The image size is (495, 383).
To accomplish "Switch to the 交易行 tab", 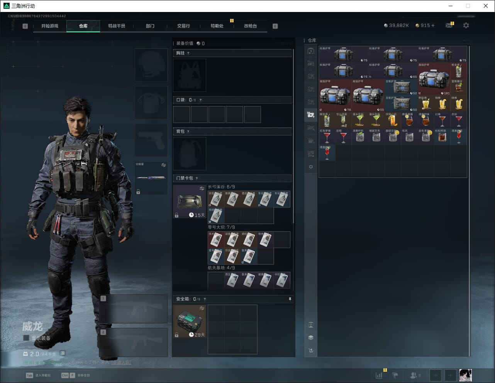I will [183, 26].
